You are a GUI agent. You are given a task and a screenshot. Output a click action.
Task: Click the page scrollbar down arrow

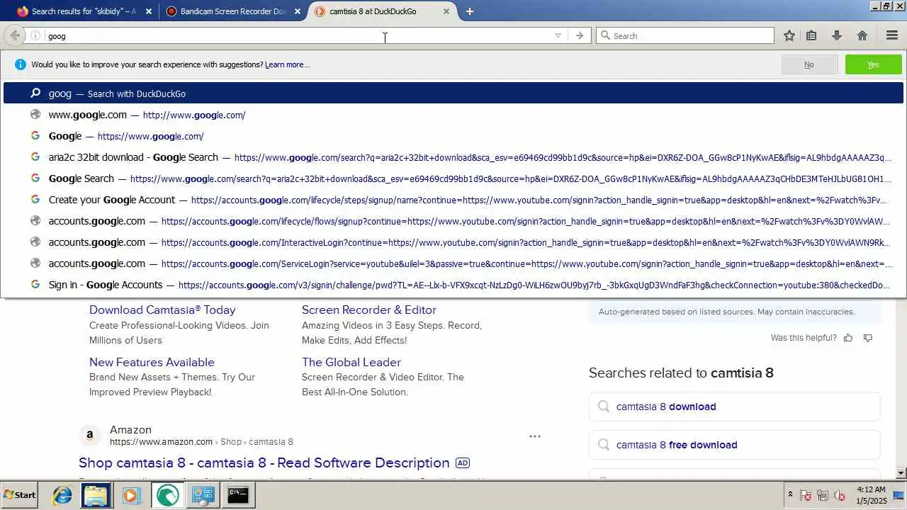901,472
